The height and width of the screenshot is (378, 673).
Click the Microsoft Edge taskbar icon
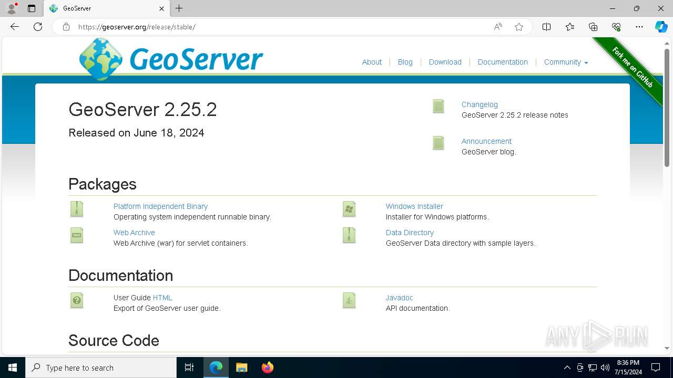216,367
